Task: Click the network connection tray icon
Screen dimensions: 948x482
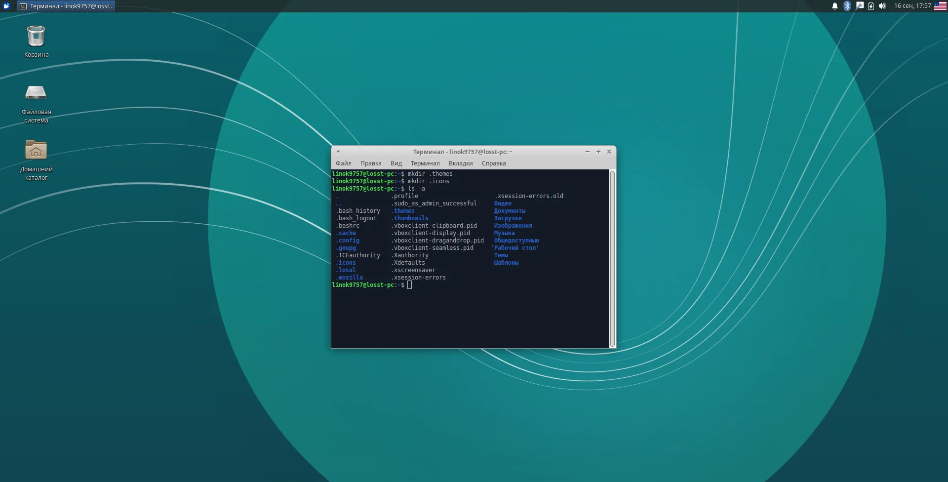Action: tap(860, 6)
